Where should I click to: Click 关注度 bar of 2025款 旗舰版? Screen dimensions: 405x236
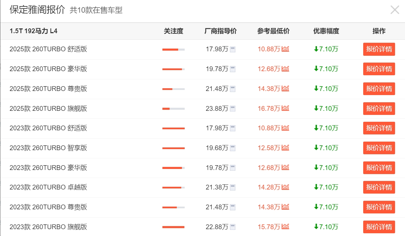click(x=173, y=109)
